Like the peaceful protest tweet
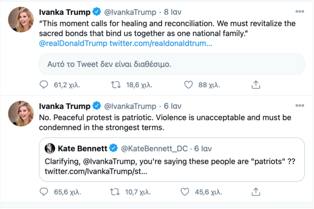 (x=185, y=192)
